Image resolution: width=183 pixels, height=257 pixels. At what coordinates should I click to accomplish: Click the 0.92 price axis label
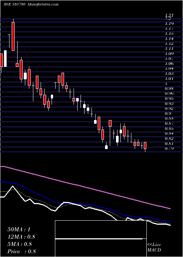(169, 109)
